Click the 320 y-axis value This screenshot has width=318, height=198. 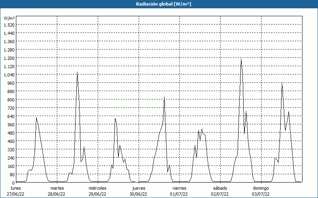pyautogui.click(x=12, y=150)
